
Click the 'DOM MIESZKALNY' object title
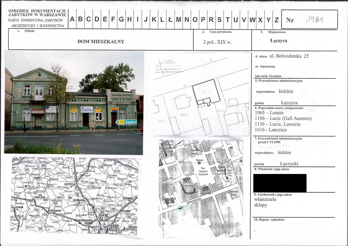click(101, 41)
